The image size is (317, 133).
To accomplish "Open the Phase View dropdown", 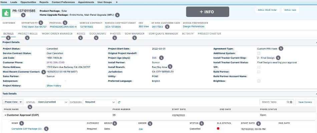I will (13, 102).
